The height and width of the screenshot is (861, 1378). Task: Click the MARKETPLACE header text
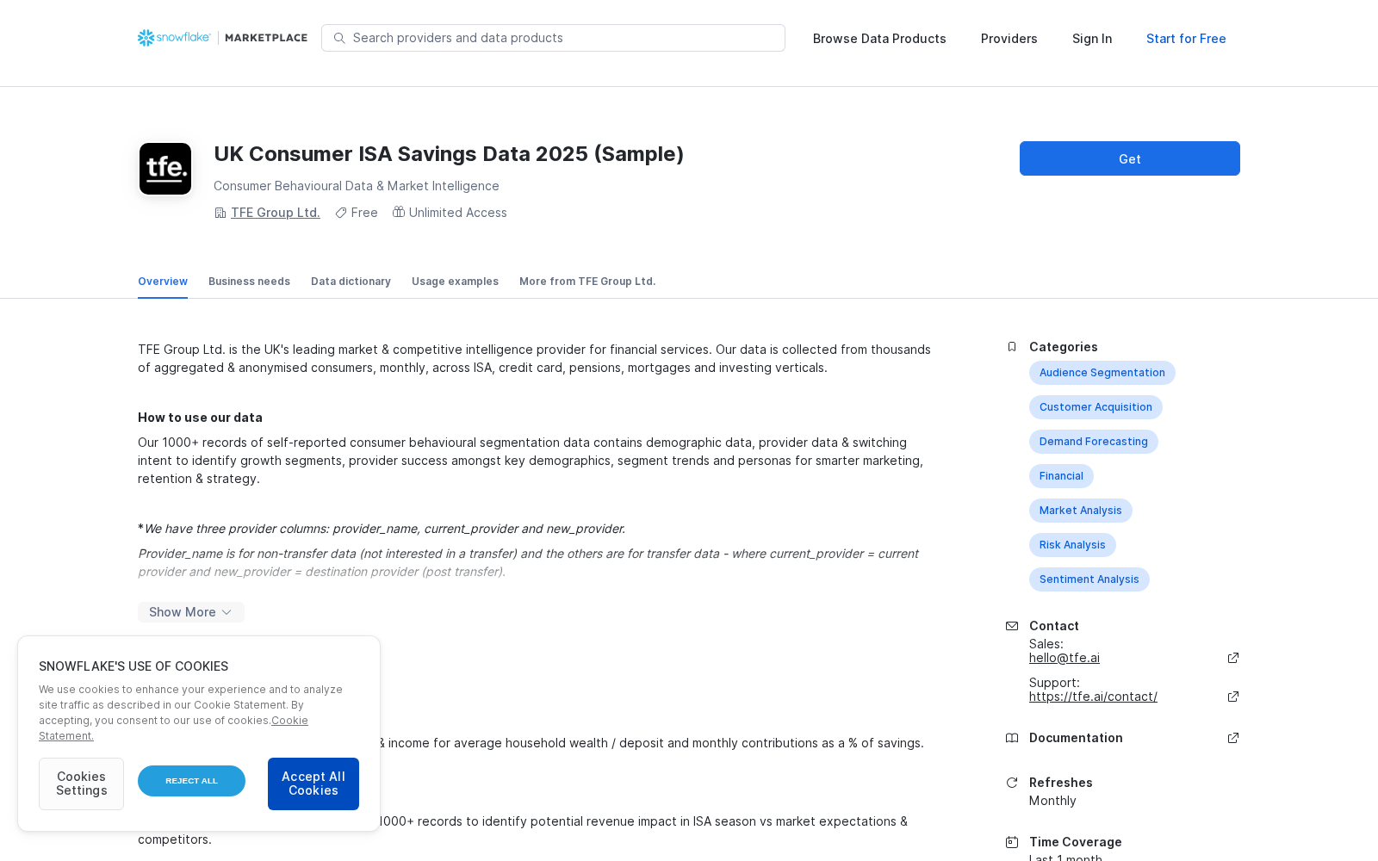(266, 38)
